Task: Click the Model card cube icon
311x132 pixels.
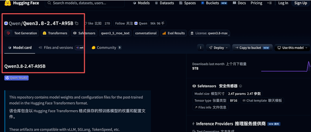Action: [x=9, y=48]
